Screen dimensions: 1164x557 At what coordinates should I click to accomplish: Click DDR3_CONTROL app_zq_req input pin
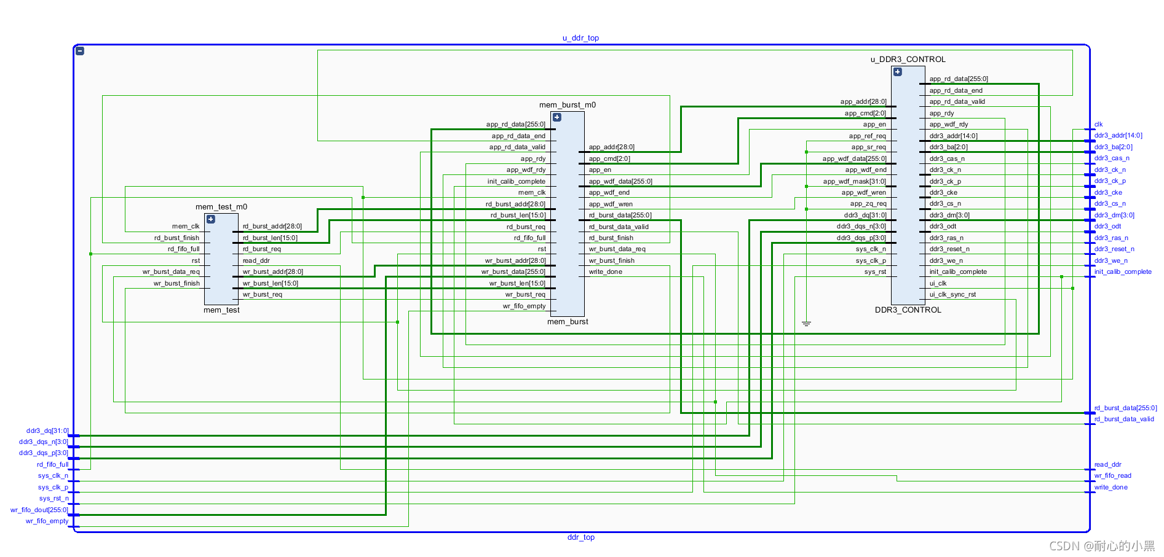coord(868,204)
